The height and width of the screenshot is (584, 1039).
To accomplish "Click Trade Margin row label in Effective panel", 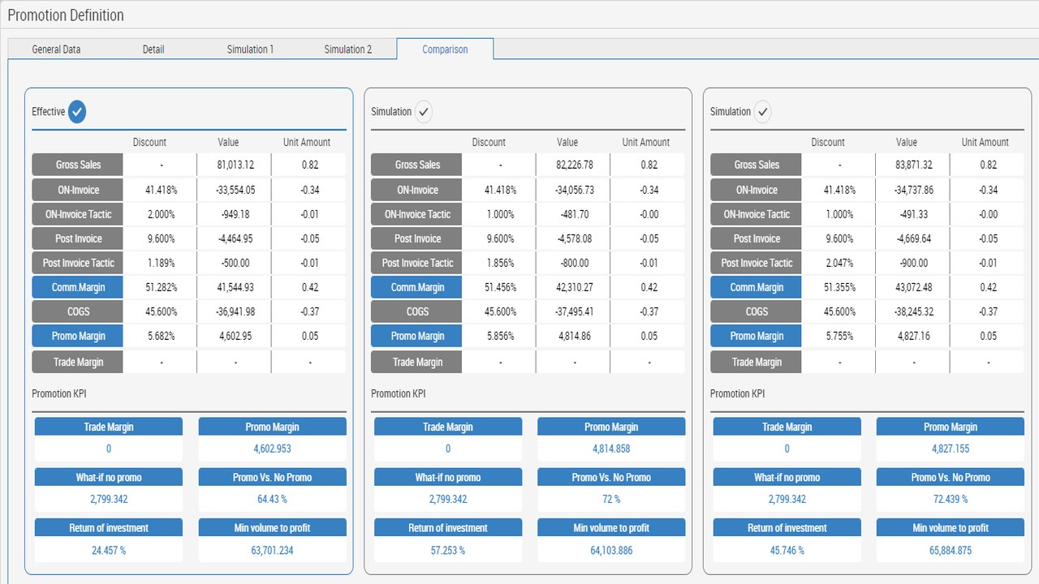I will click(78, 362).
